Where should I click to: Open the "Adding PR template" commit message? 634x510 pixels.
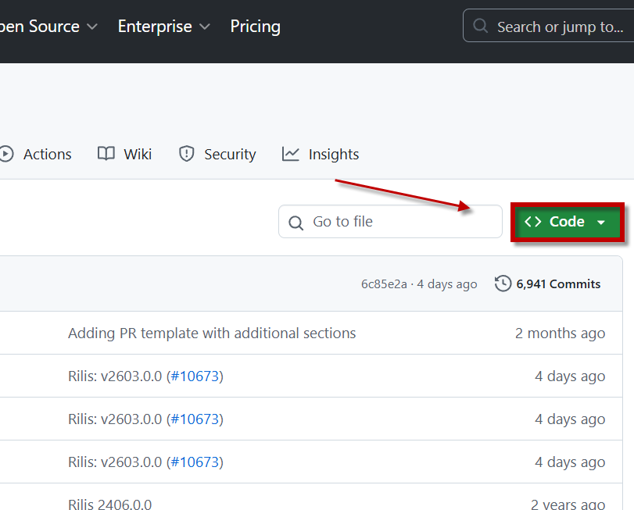(x=212, y=333)
